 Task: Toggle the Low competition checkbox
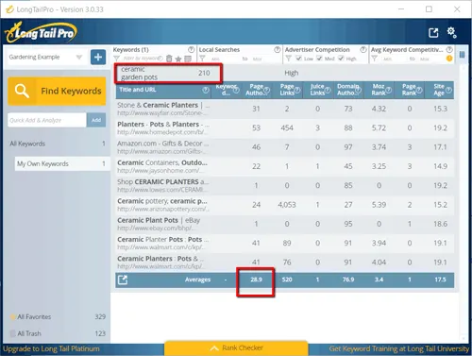[x=299, y=59]
